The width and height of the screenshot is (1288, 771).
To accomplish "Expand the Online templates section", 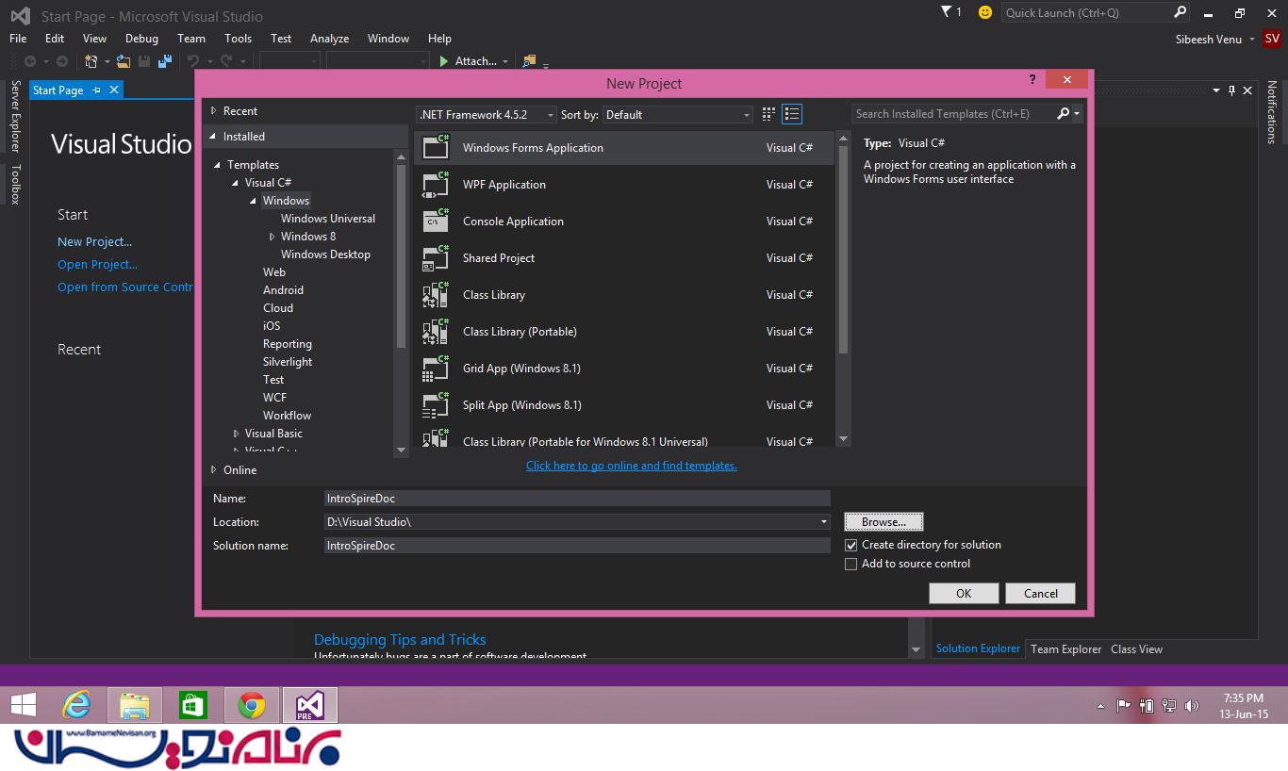I will pyautogui.click(x=214, y=469).
